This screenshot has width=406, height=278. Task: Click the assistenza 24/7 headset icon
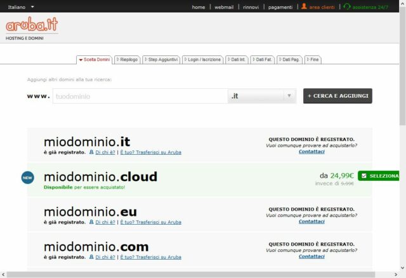tap(346, 7)
